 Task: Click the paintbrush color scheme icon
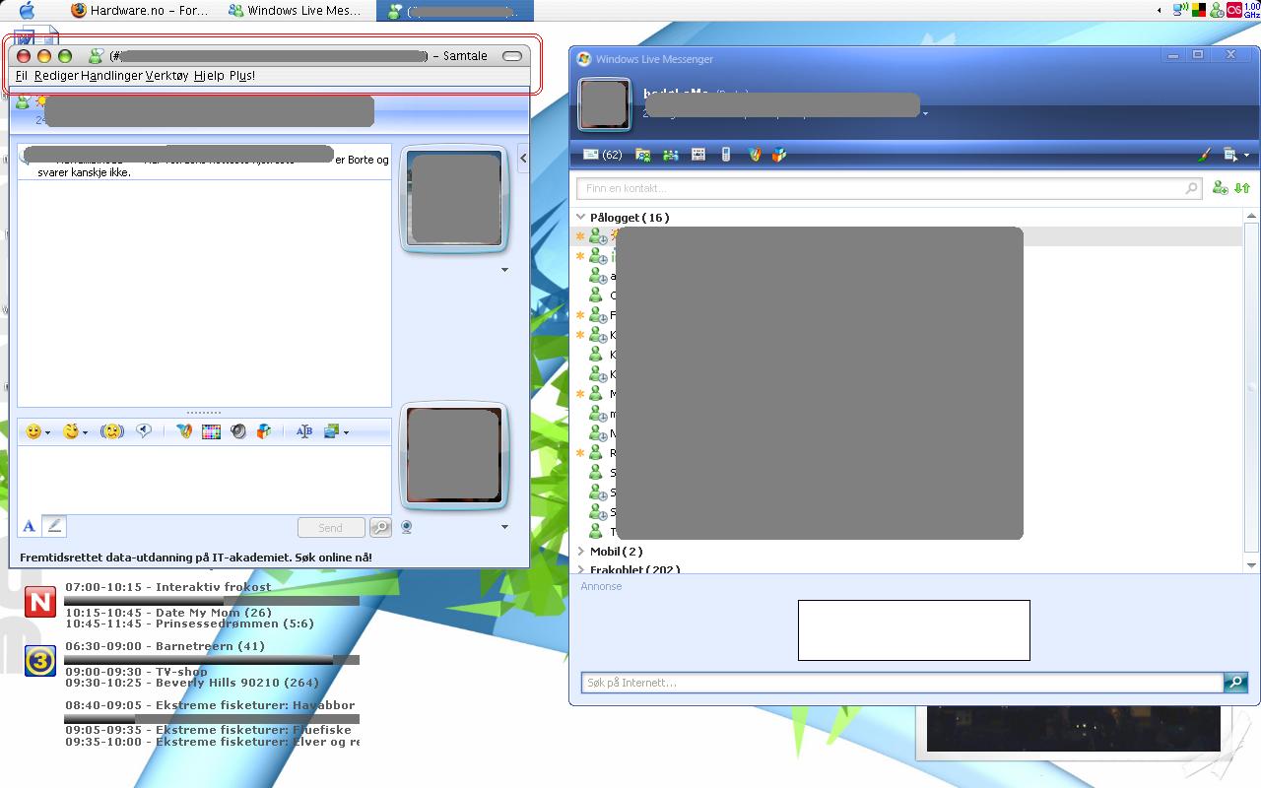pyautogui.click(x=1204, y=155)
